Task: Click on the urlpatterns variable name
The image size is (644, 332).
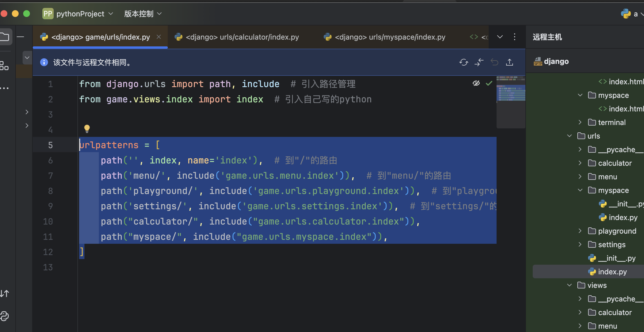Action: pyautogui.click(x=109, y=145)
